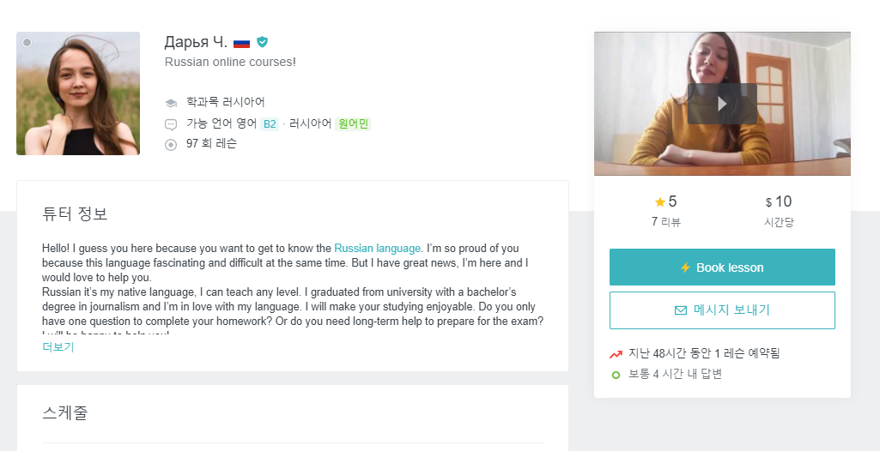Play the tutor introduction video
Image resolution: width=880 pixels, height=451 pixels.
click(x=722, y=104)
